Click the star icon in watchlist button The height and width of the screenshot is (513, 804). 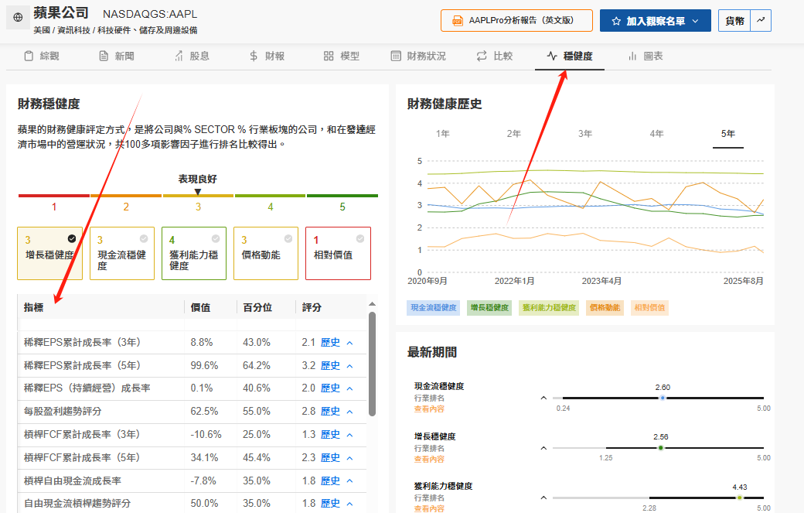pyautogui.click(x=616, y=21)
